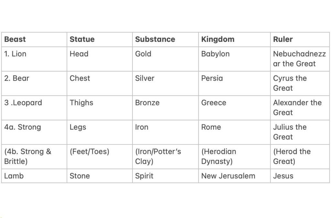Click the Cyrus the Great cell
The width and height of the screenshot is (331, 218).
(290, 83)
